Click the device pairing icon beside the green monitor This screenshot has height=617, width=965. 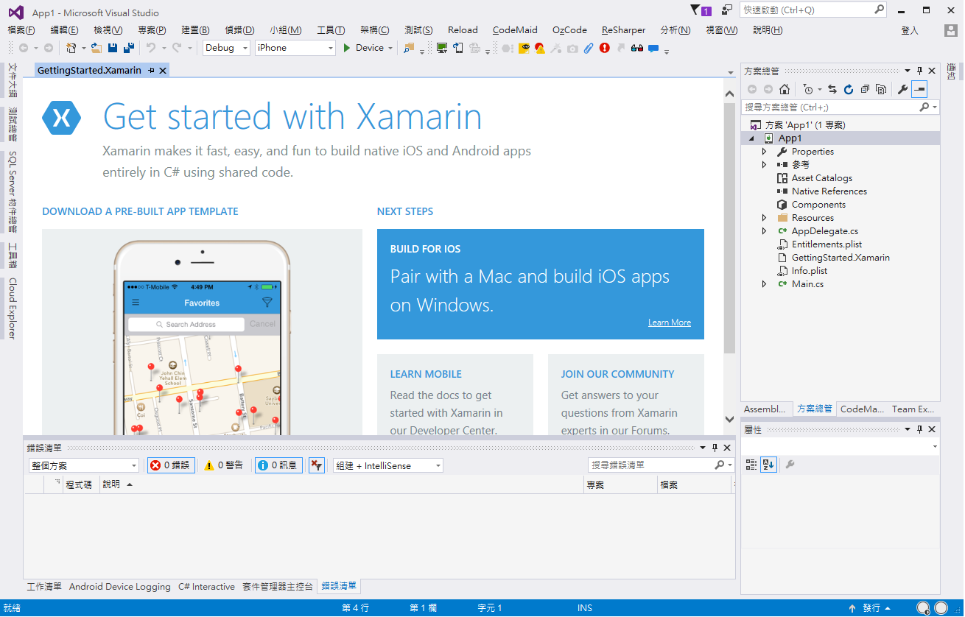pos(458,48)
